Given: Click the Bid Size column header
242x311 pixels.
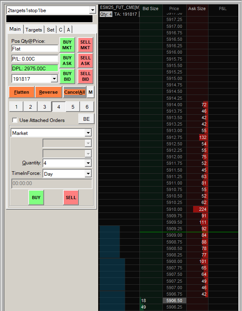Looking at the screenshot, I should (x=151, y=8).
